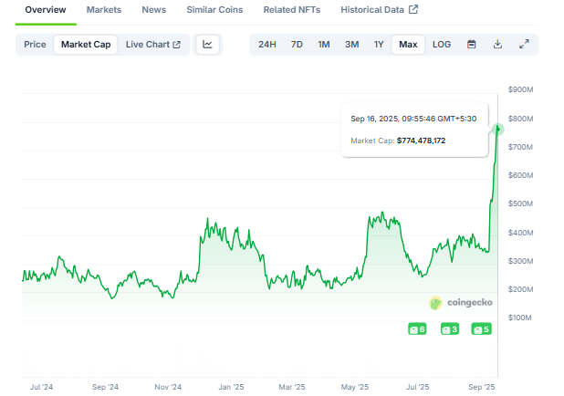Screen dimensions: 564x396
Task: Toggle the LOG scale option
Action: click(442, 44)
